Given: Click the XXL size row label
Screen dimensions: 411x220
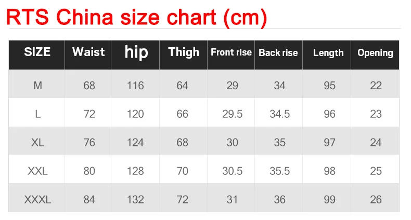Looking at the screenshot, I should (37, 171).
